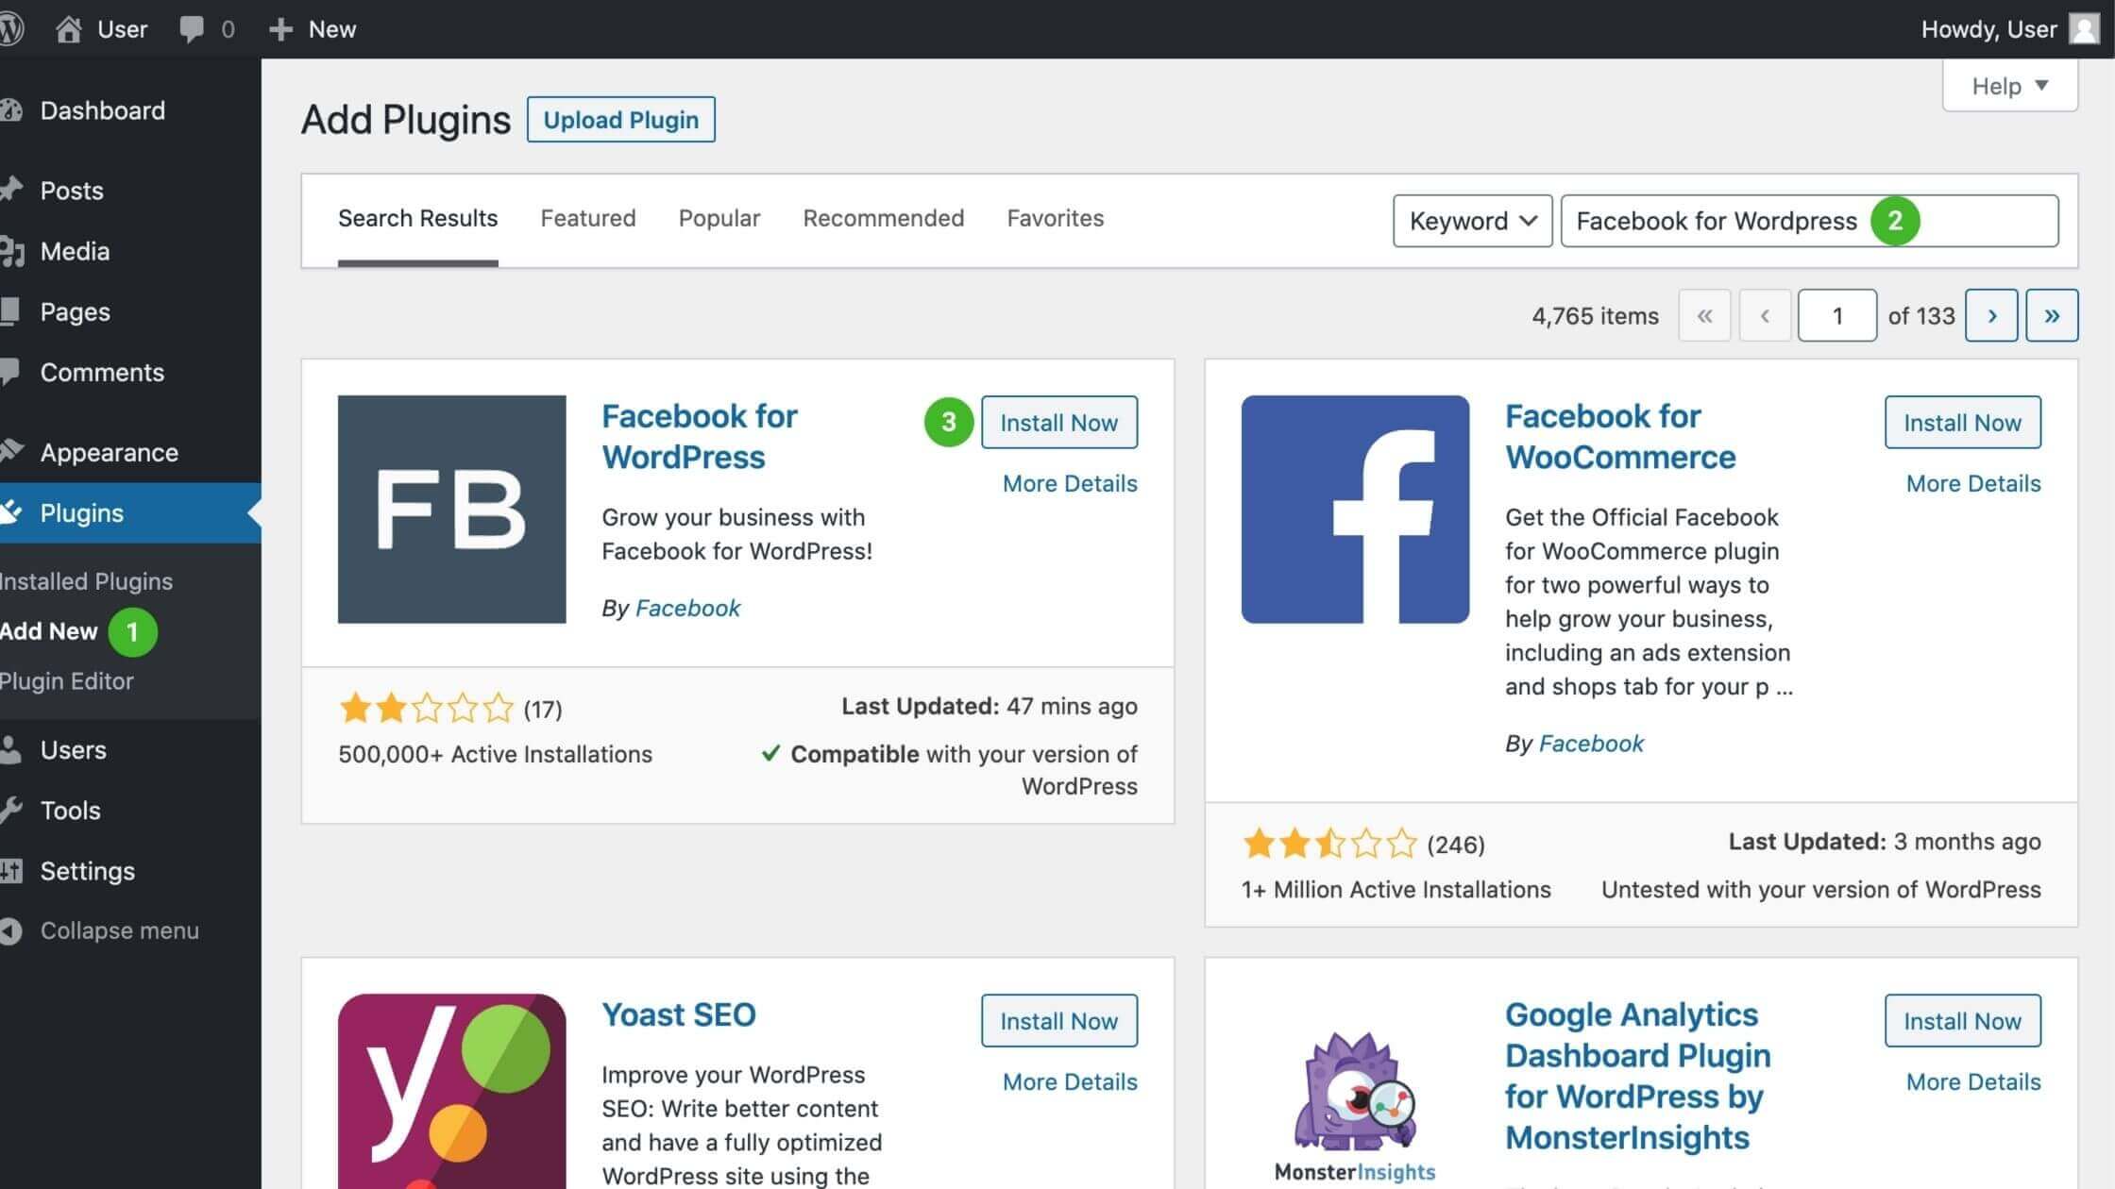The height and width of the screenshot is (1189, 2115).
Task: Switch to the Featured tab
Action: tap(587, 218)
